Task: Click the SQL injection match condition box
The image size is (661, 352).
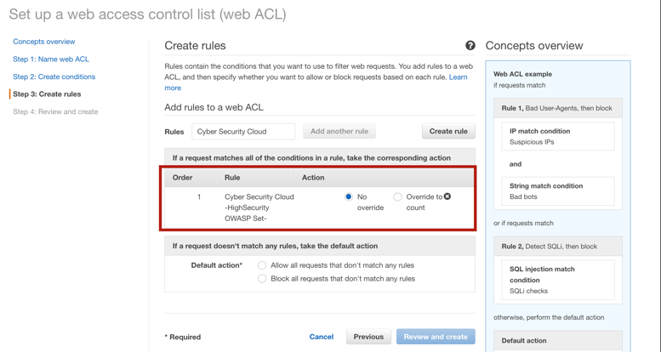Action: [558, 280]
